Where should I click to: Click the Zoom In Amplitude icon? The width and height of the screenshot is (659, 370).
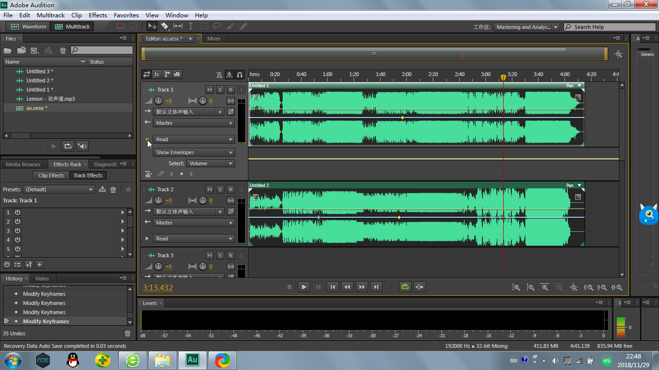[x=516, y=287]
